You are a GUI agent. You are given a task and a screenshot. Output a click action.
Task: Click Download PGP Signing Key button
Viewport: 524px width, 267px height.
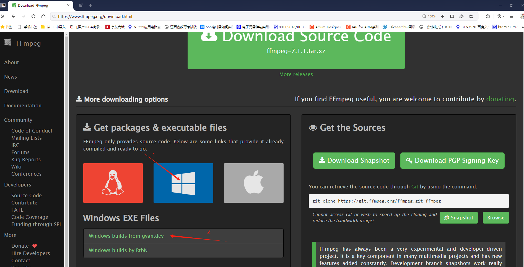[x=452, y=160]
